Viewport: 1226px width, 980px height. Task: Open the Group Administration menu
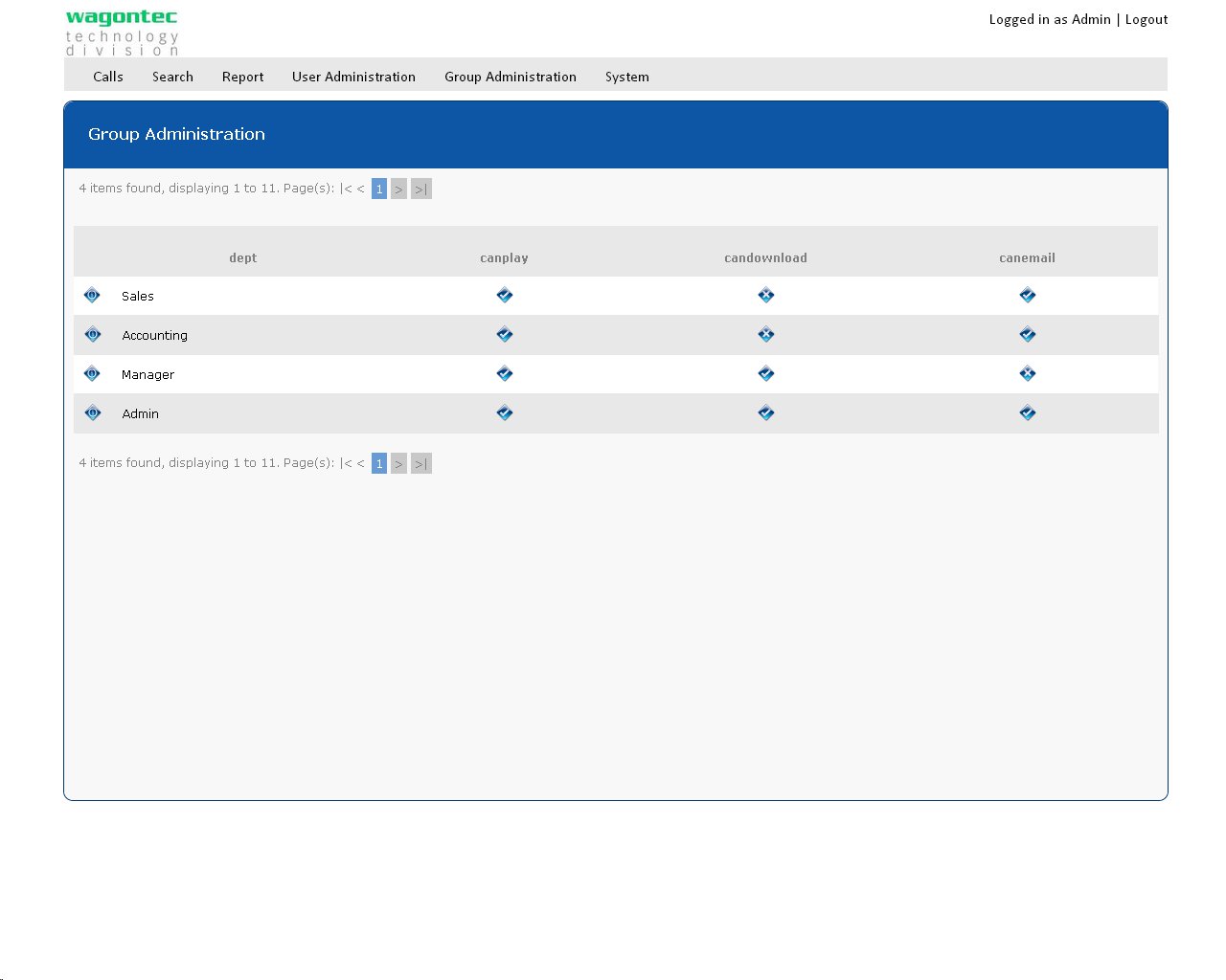511,77
